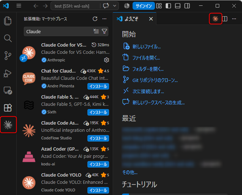Open the Copilot chat icon in title bar
This screenshot has height=195, width=242.
click(x=106, y=6)
